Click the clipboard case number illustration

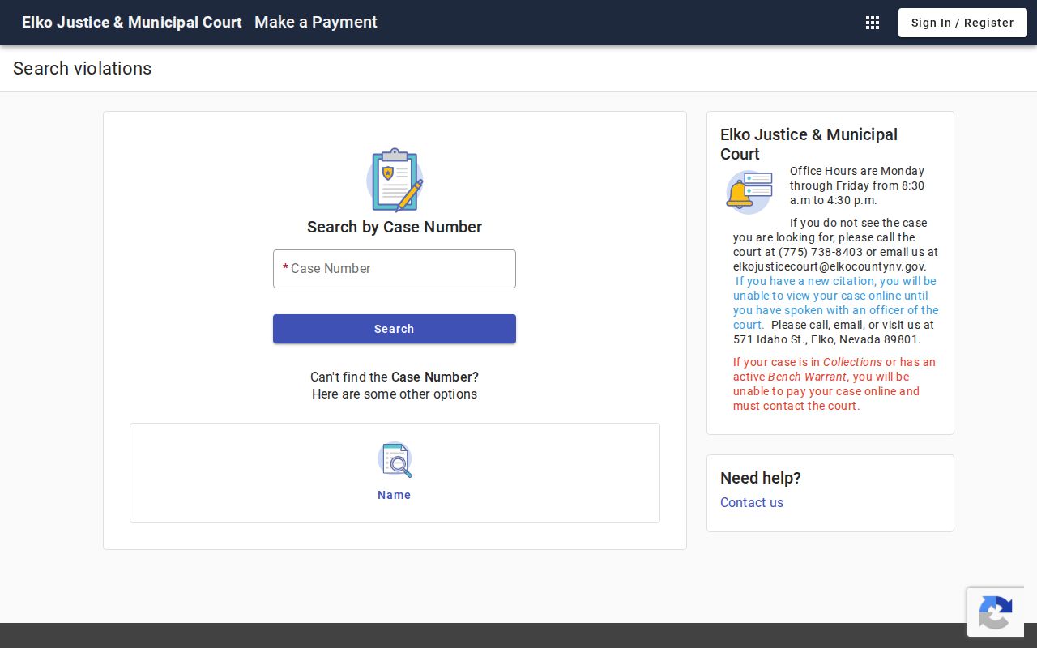[395, 180]
